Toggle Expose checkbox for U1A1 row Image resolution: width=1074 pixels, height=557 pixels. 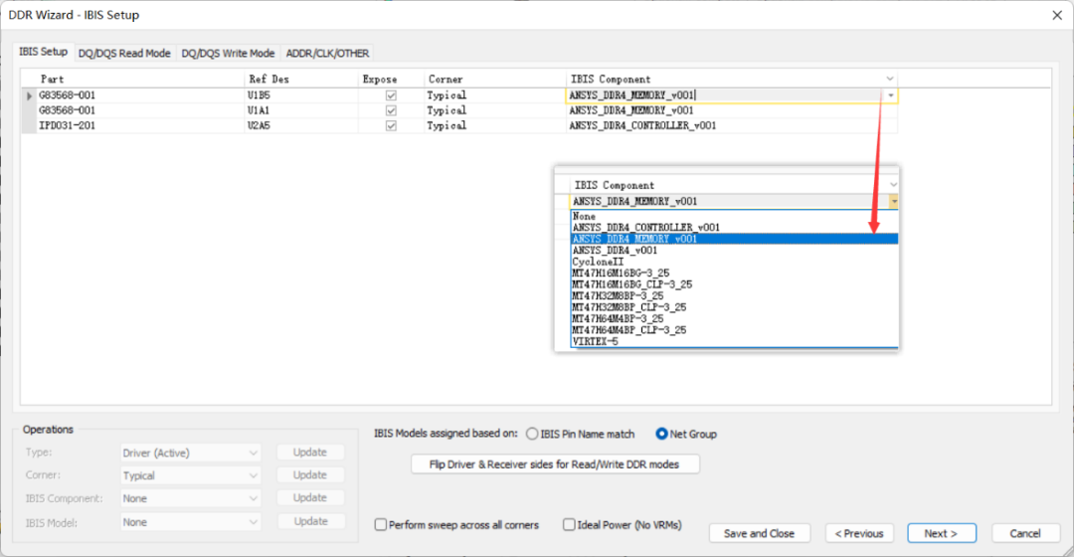click(x=391, y=111)
